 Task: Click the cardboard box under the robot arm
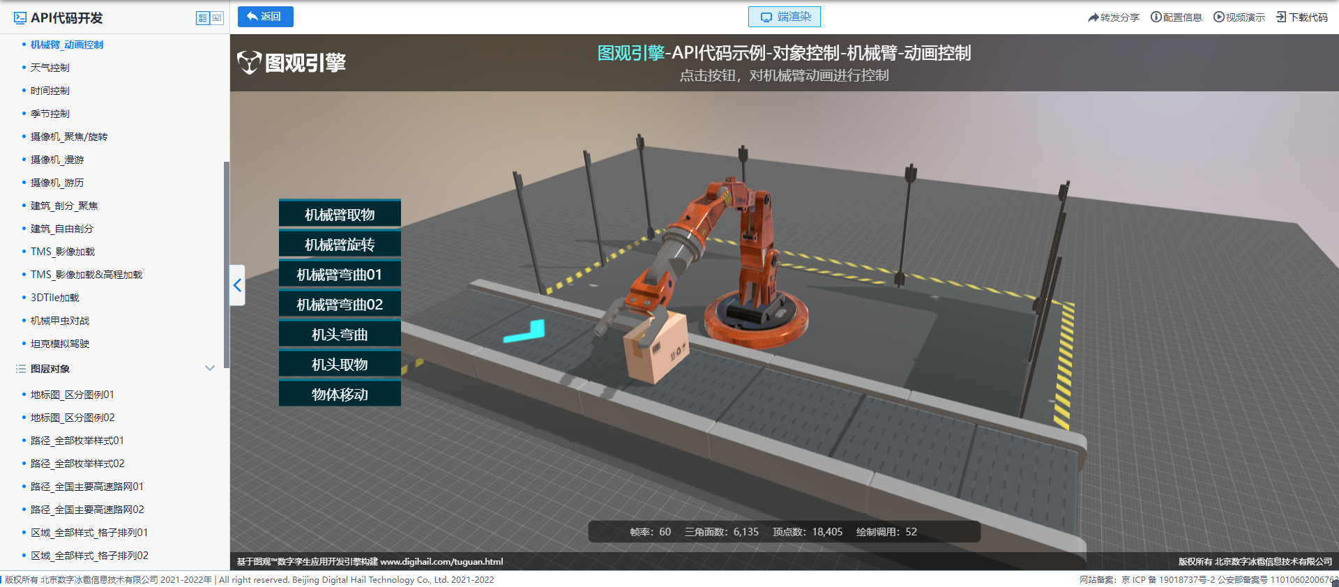(x=656, y=347)
